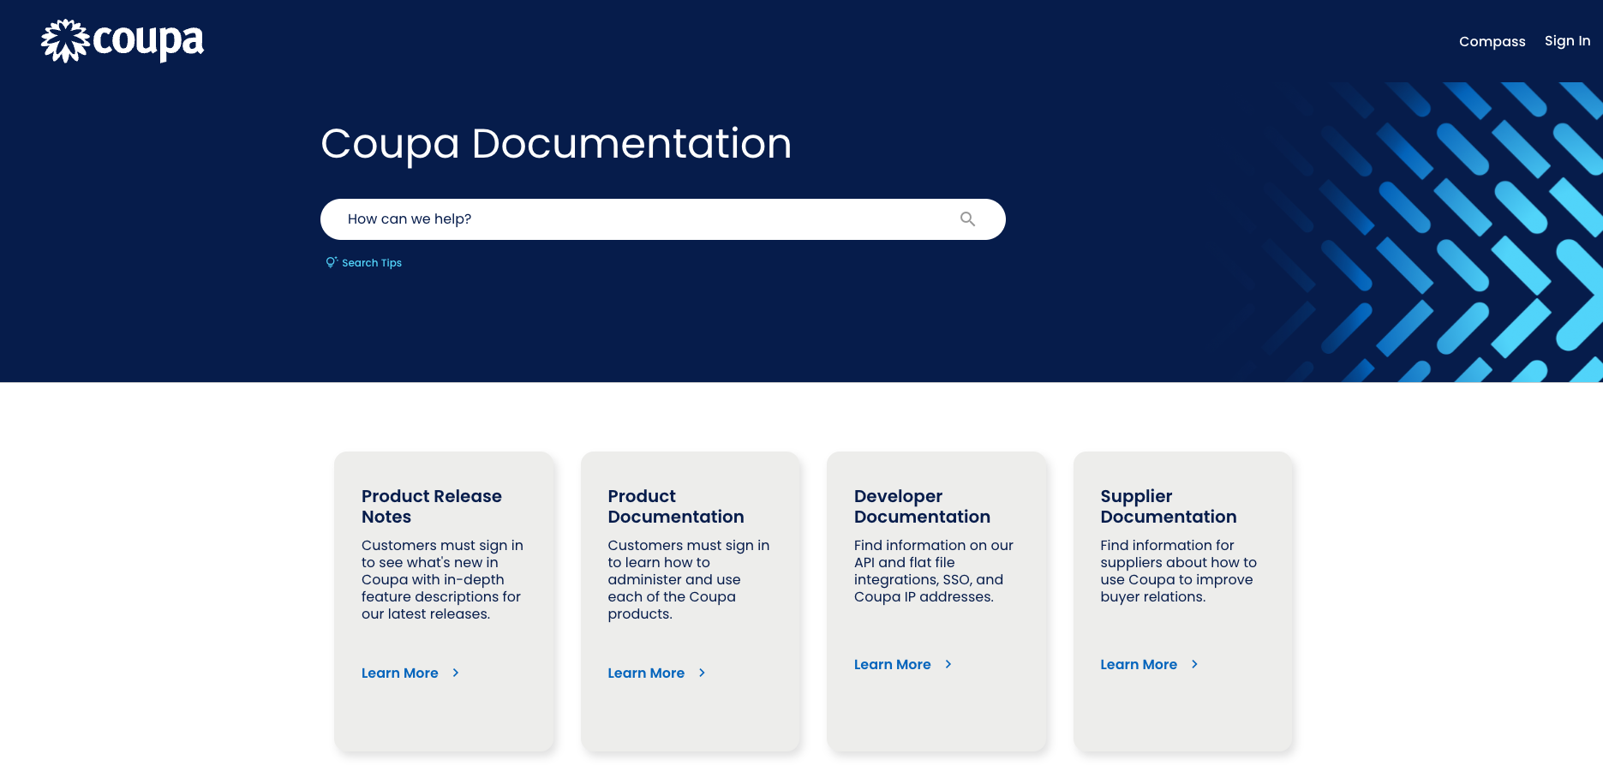Screen dimensions: 1603x772
Task: Click the magnifier search icon
Action: [x=967, y=219]
